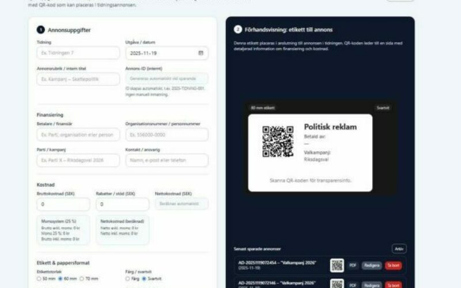The width and height of the screenshot is (461, 288).
Task: Focus the Tidning input field
Action: pos(78,53)
